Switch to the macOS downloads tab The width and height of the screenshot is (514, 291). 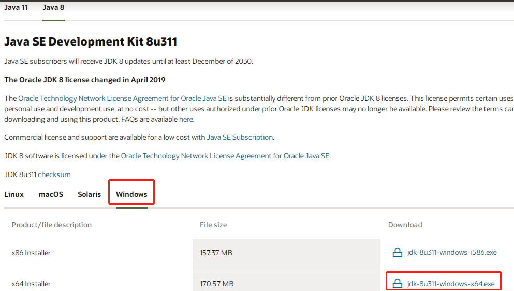click(x=51, y=194)
